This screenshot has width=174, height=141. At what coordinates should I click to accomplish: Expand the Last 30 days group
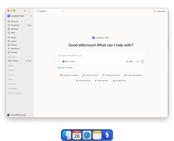coord(13,89)
